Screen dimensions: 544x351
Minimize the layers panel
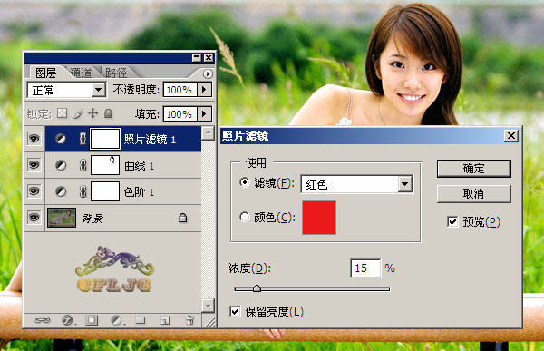[x=197, y=58]
